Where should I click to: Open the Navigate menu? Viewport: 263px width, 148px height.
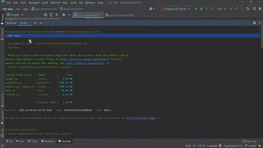pos(34,3)
